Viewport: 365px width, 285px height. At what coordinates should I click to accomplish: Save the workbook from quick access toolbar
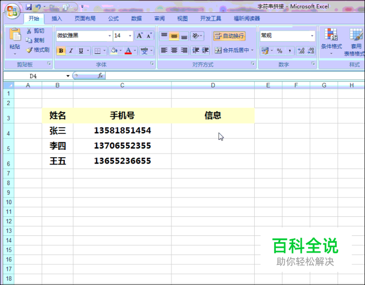tap(28, 7)
